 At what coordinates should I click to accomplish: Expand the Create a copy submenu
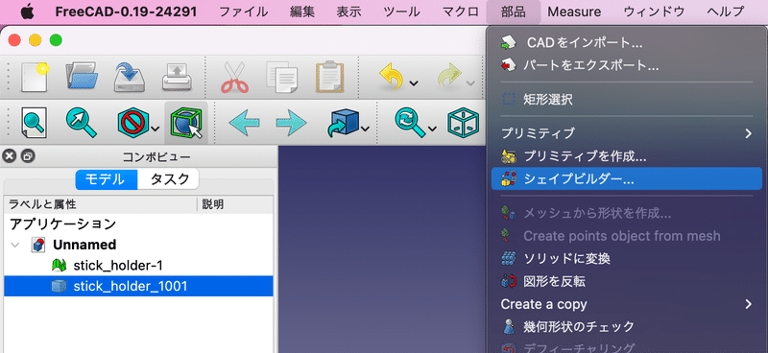click(x=748, y=304)
